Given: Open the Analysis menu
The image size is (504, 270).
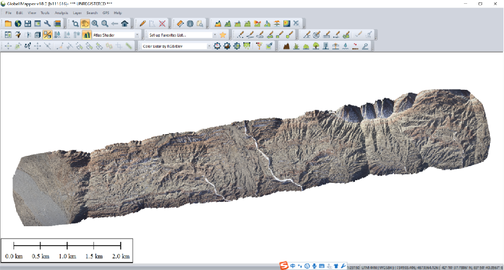Looking at the screenshot, I should click(61, 12).
